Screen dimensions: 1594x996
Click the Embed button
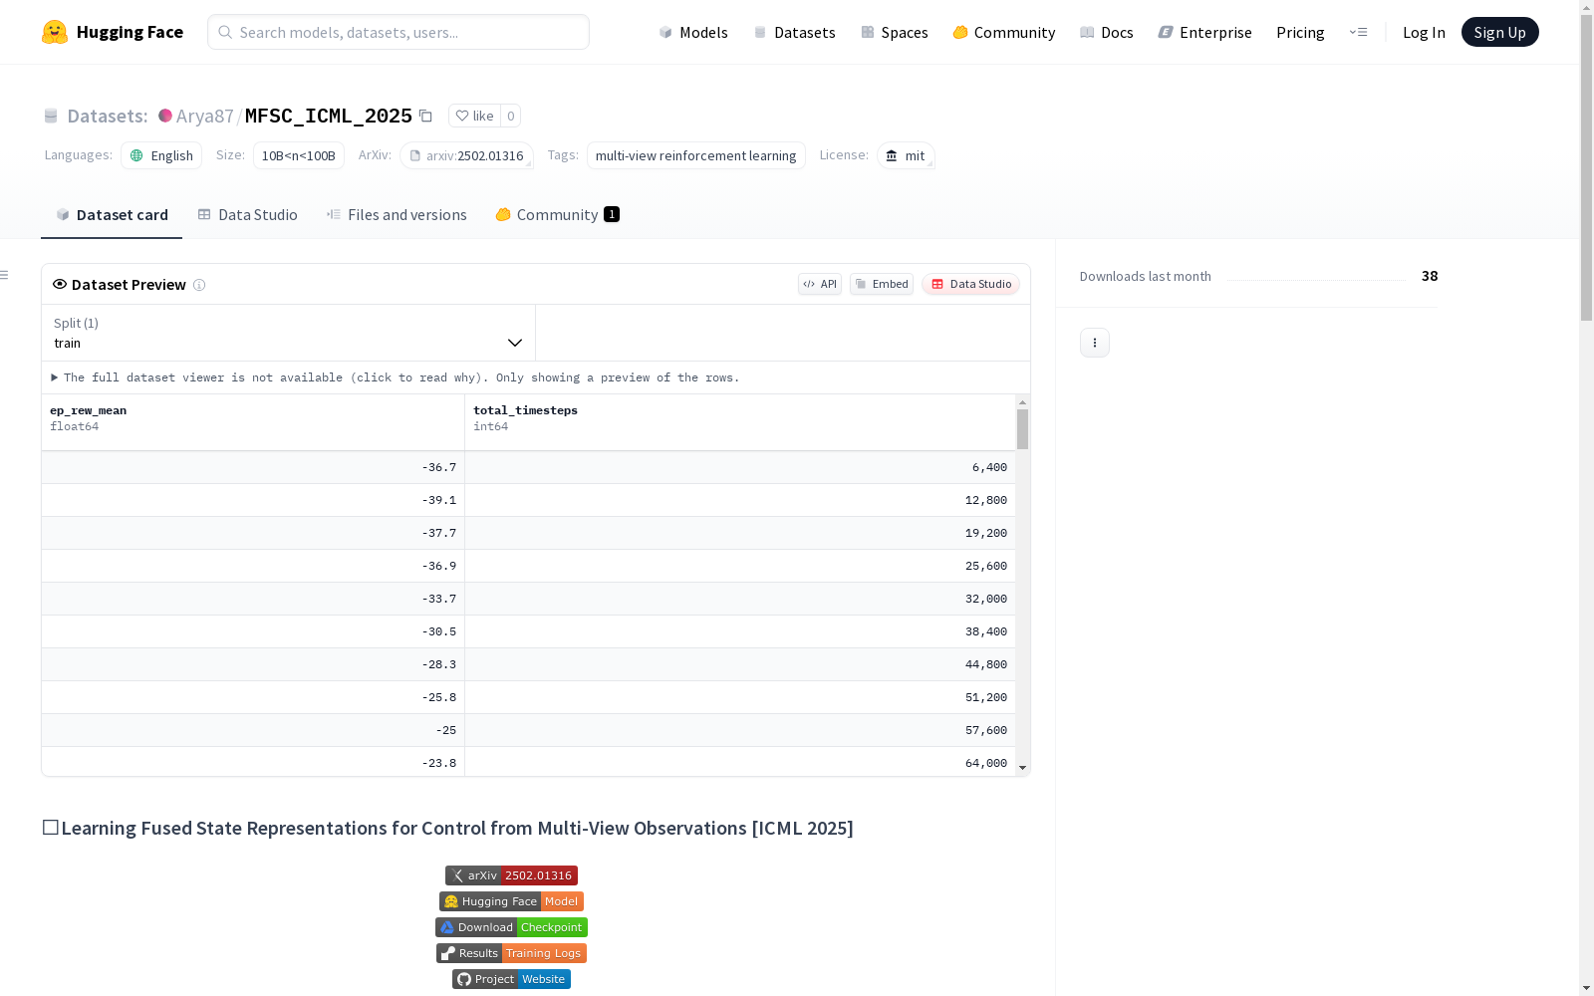(x=882, y=284)
